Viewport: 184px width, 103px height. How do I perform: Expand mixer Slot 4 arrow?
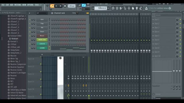[x=153, y=32]
